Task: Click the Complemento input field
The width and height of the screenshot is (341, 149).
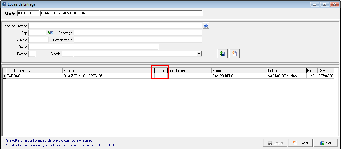Action: click(x=138, y=40)
